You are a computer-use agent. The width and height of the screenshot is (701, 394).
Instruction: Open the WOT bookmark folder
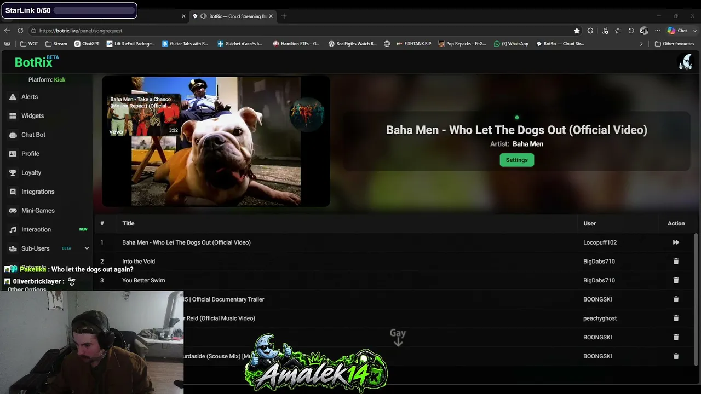coord(30,44)
